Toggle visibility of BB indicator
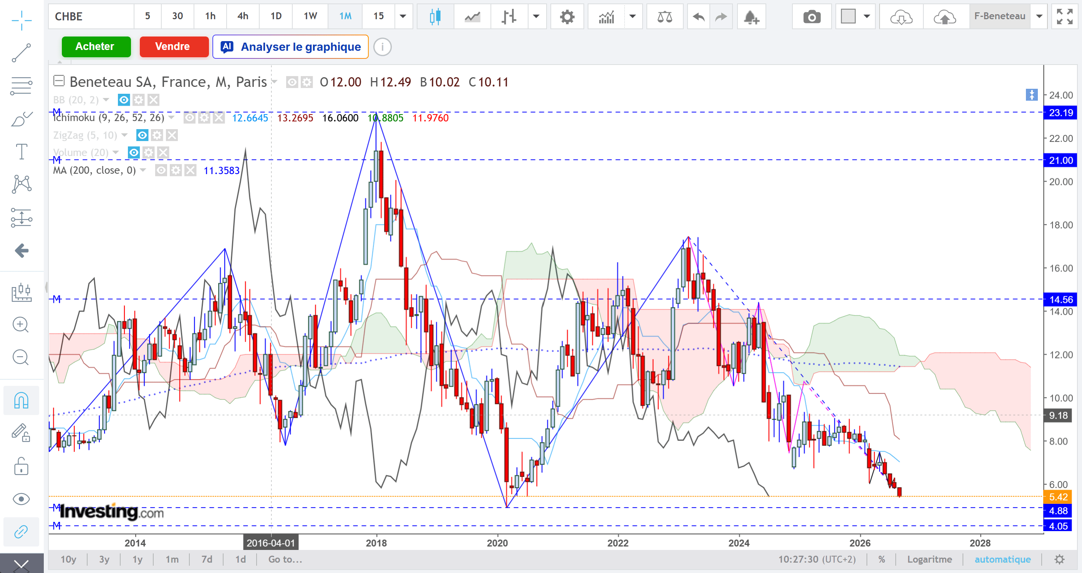Screen dimensions: 1082x573 click(124, 100)
